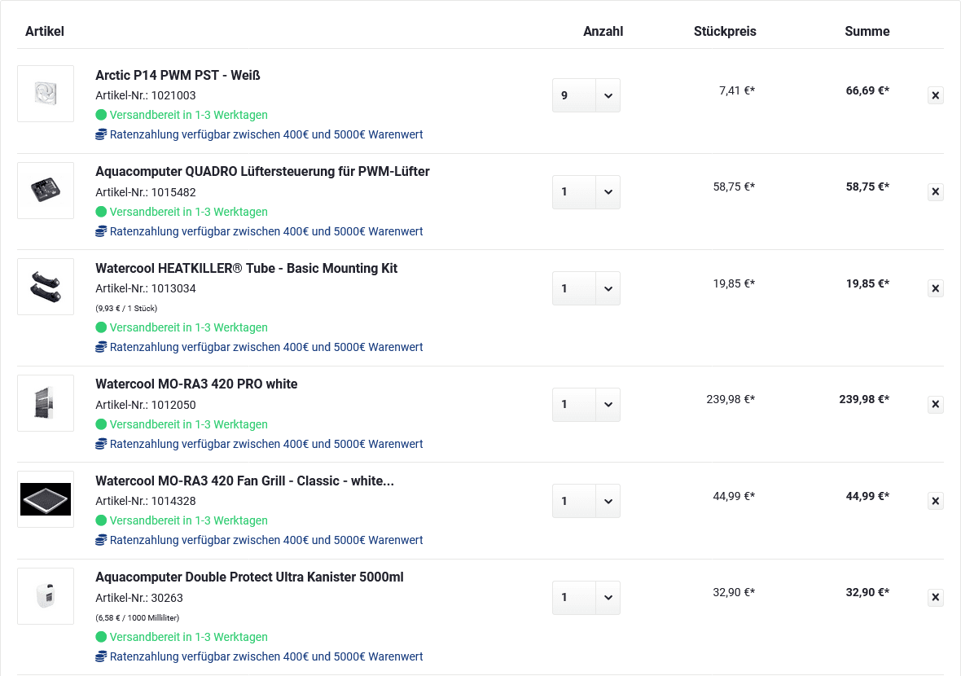Click the 44,99 € unit price

point(734,497)
